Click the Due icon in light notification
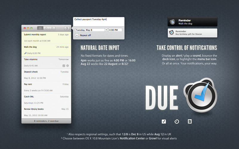 171,32
